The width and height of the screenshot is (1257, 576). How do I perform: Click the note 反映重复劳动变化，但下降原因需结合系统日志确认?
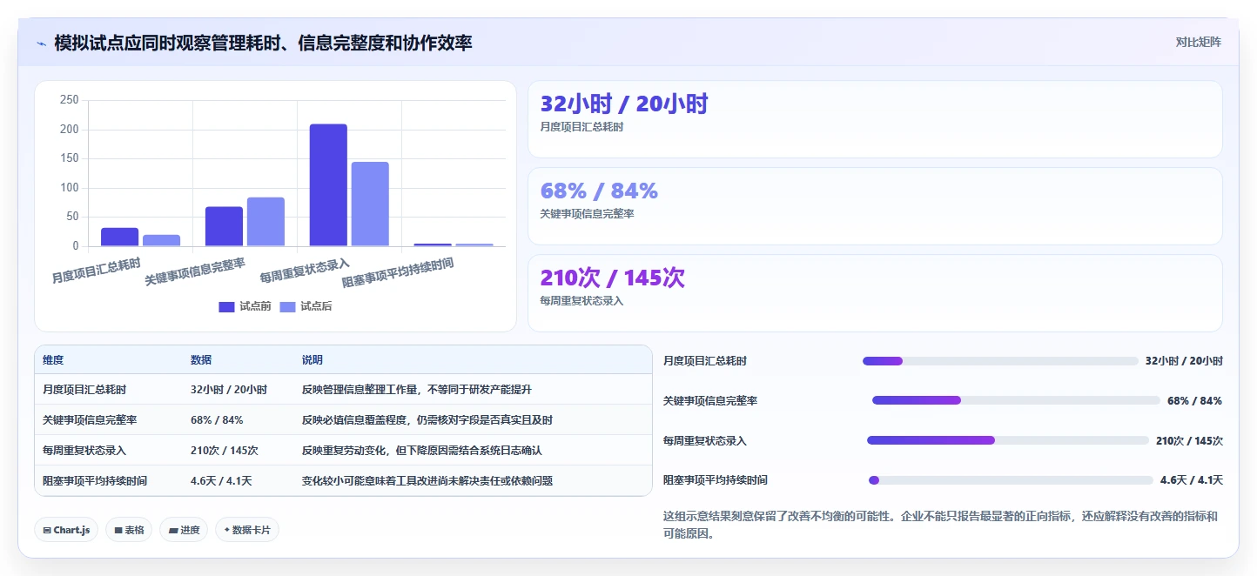[422, 451]
